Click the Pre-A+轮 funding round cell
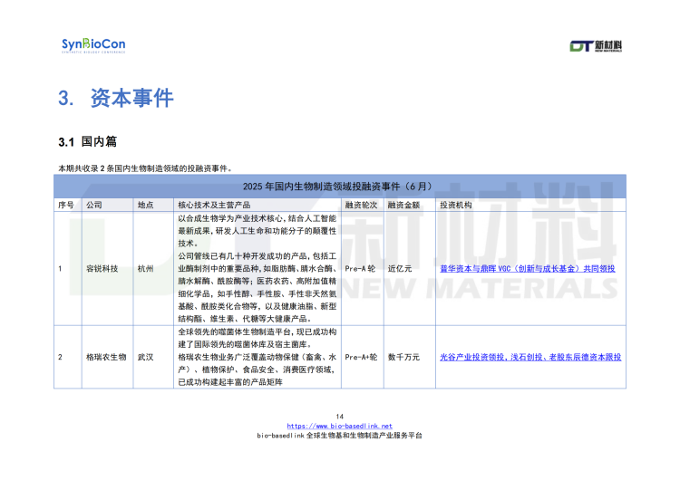 (x=363, y=358)
